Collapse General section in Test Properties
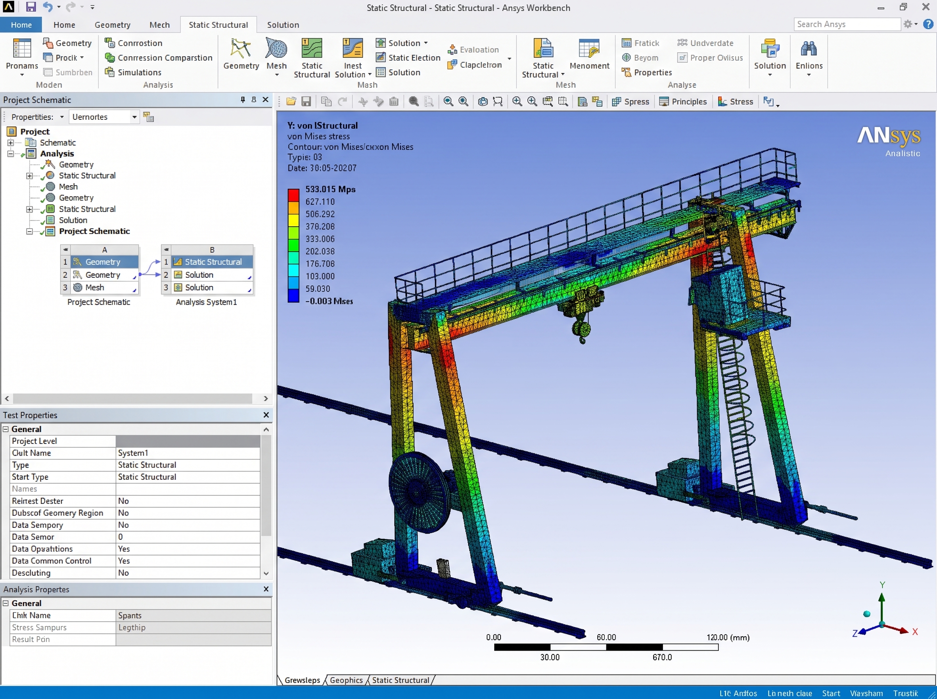The image size is (937, 699). tap(6, 429)
